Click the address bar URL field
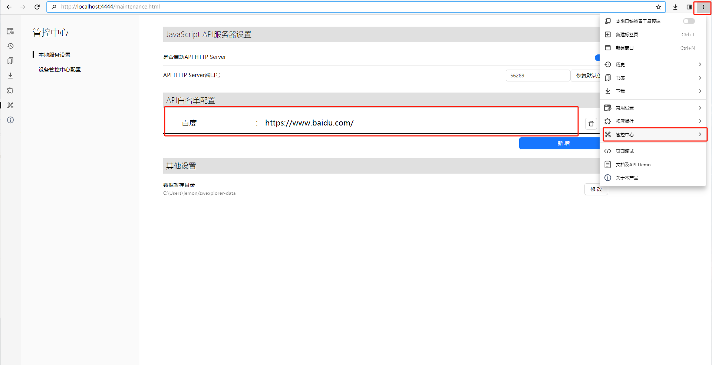 [x=356, y=7]
